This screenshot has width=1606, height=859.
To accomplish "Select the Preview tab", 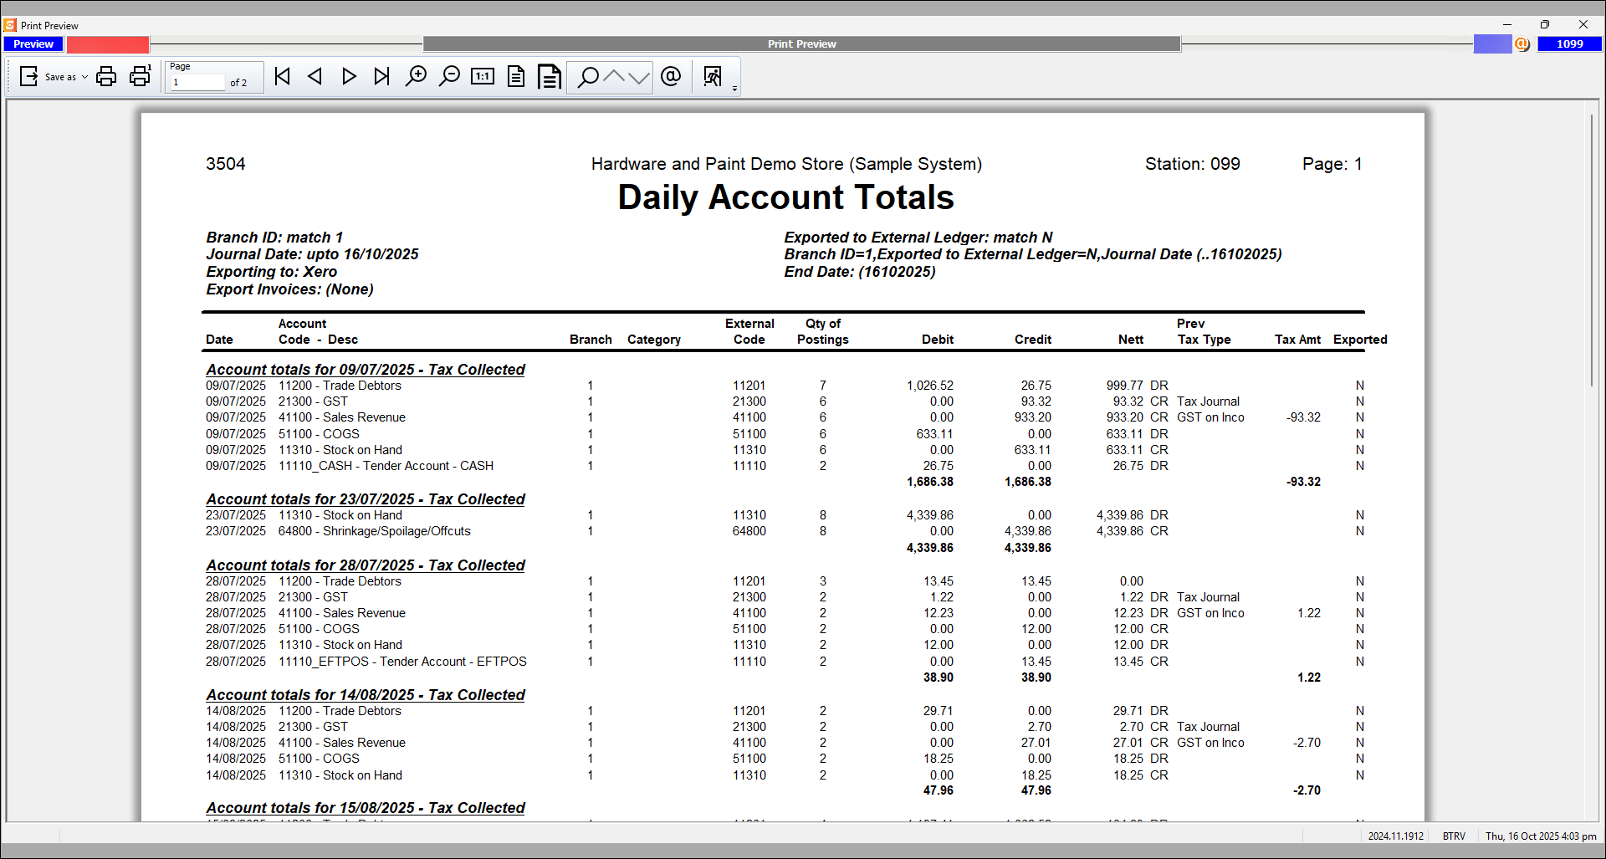I will tap(33, 43).
